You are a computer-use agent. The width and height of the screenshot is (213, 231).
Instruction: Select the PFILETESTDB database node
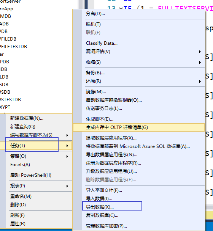[13, 47]
